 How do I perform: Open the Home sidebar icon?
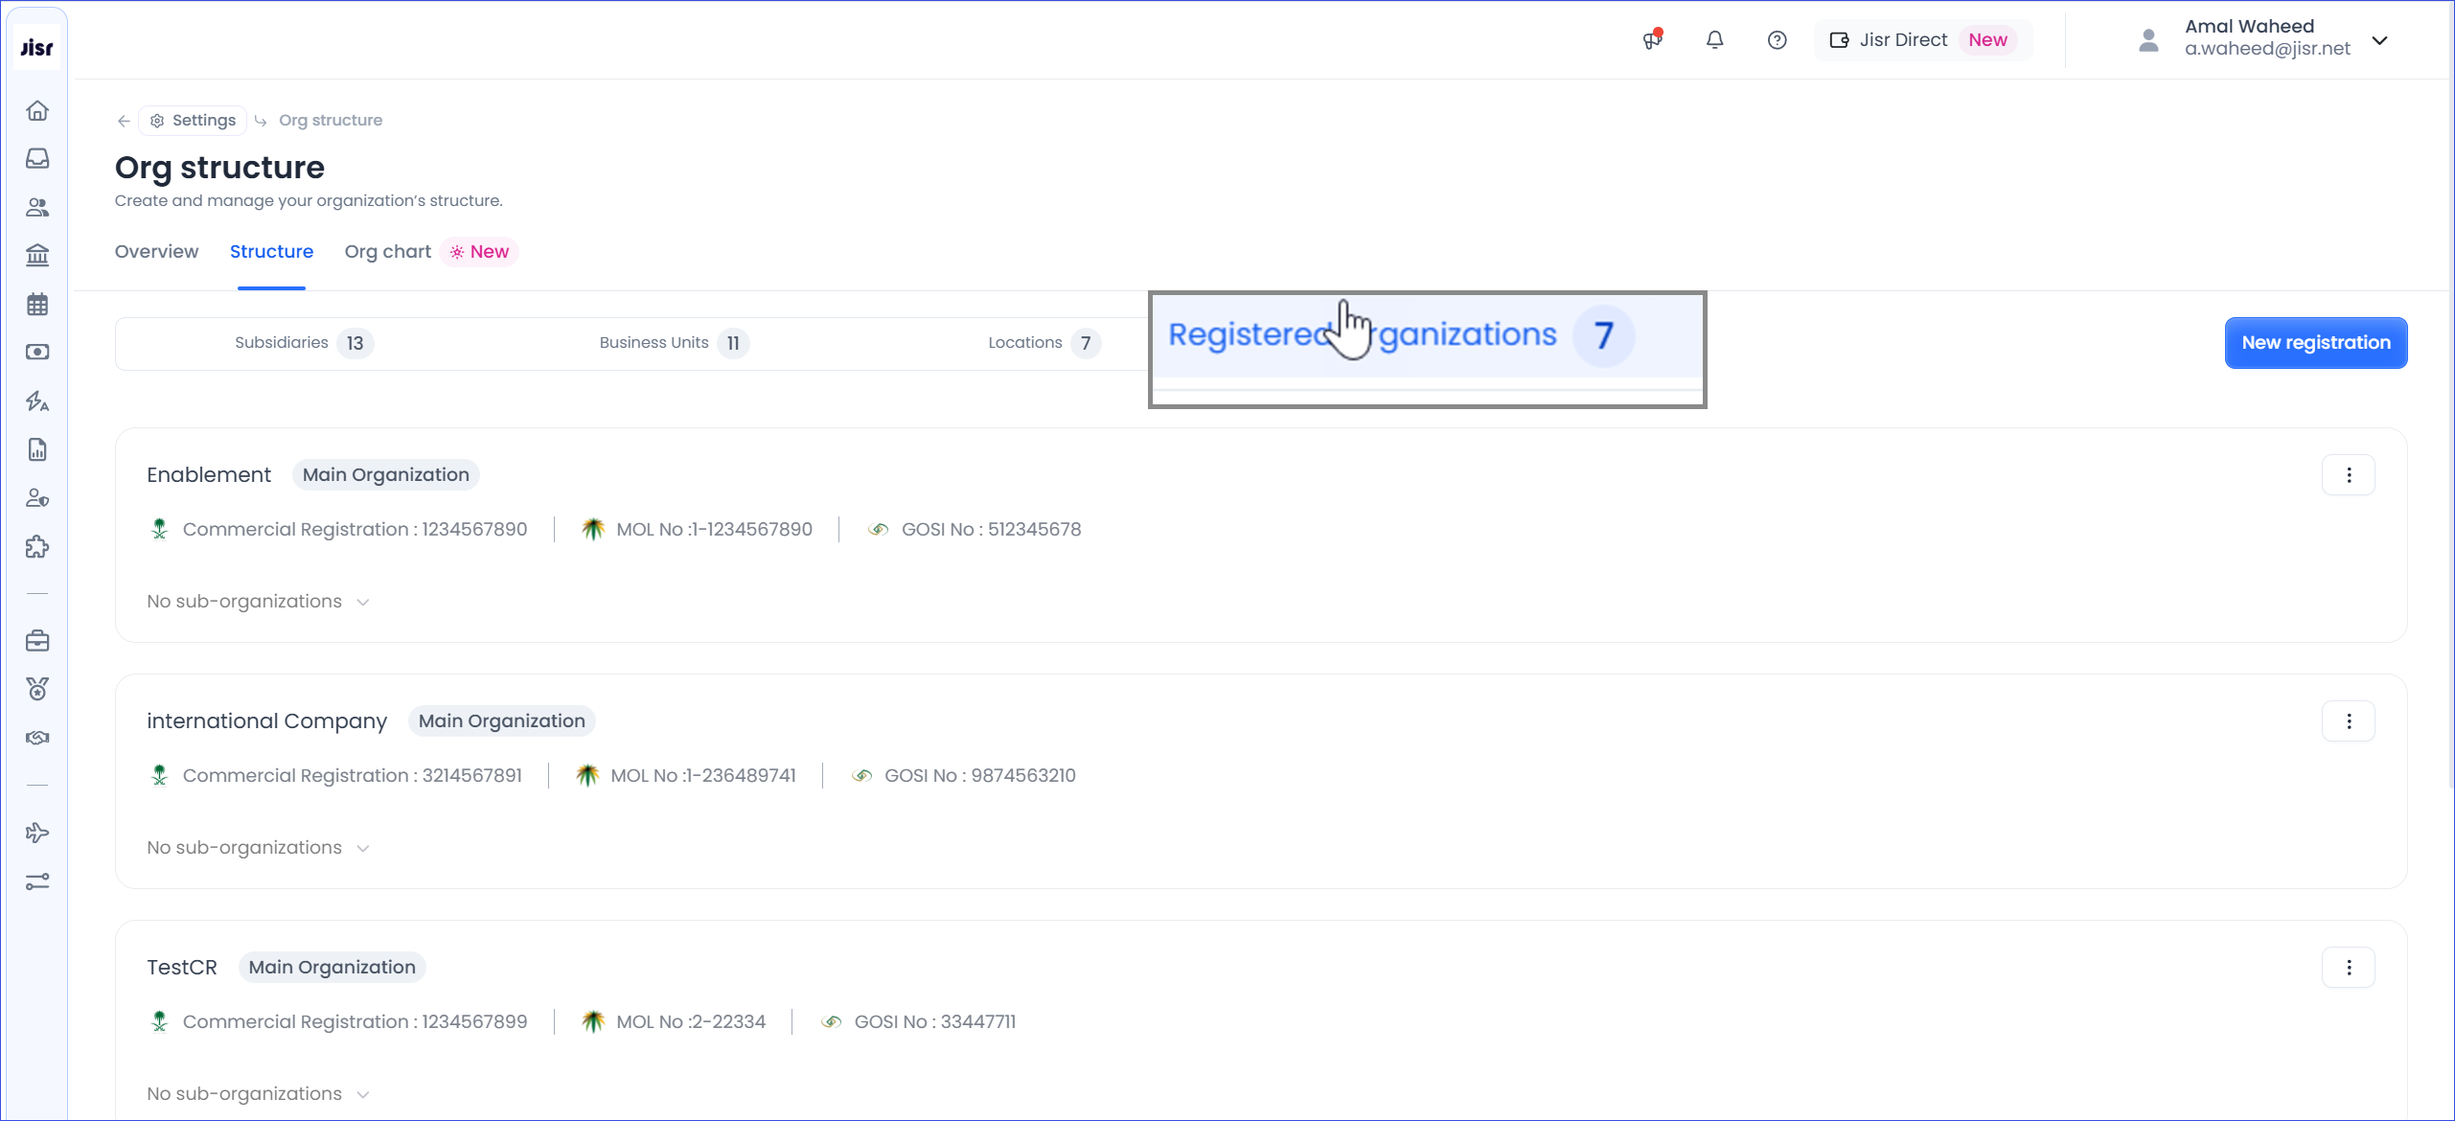coord(37,110)
